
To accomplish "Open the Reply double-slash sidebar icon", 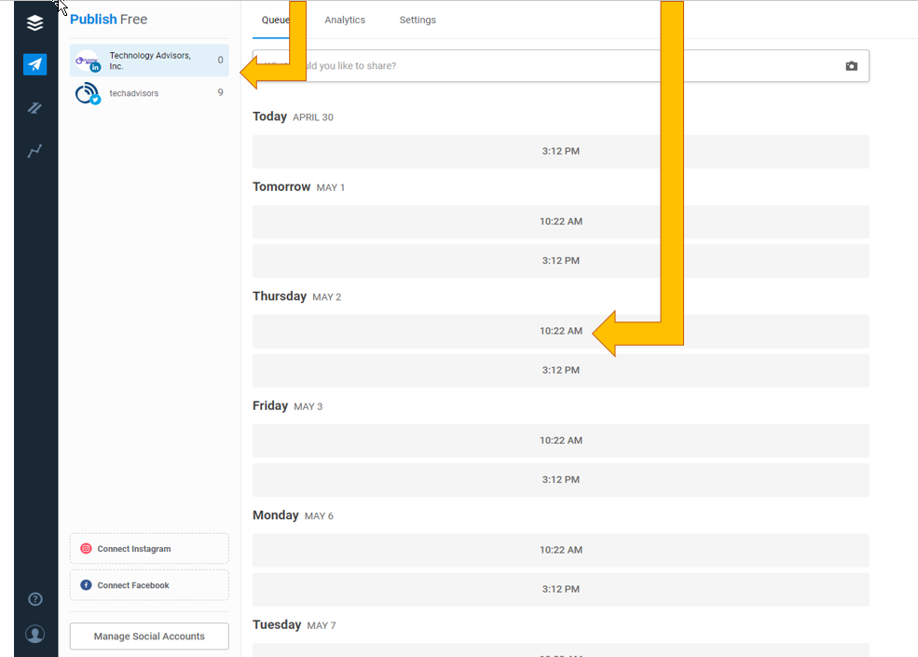I will [x=34, y=108].
